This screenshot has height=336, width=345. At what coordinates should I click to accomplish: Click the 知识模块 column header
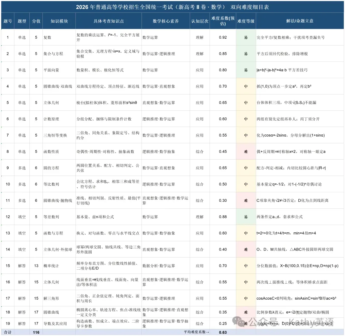coord(59,21)
